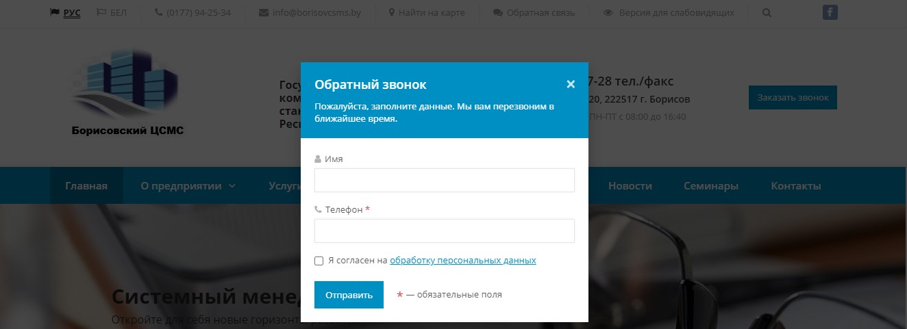Open the Семинары menu item
The height and width of the screenshot is (329, 907).
[x=711, y=186]
